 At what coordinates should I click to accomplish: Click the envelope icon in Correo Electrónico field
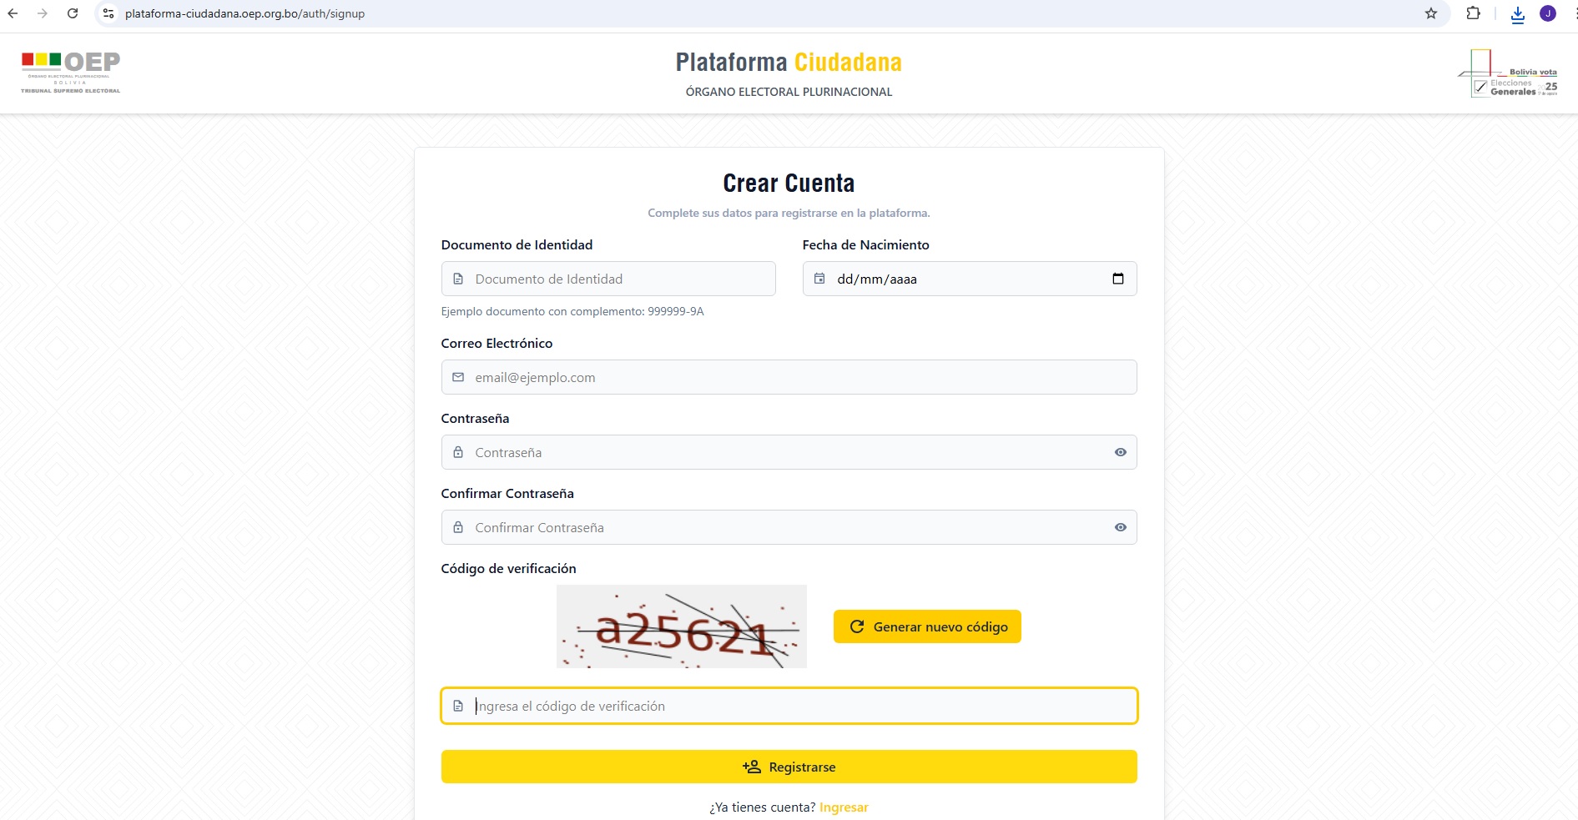coord(458,377)
